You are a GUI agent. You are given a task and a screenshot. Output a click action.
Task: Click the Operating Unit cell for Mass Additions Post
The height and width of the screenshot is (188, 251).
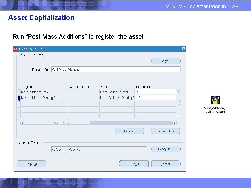click(84, 92)
